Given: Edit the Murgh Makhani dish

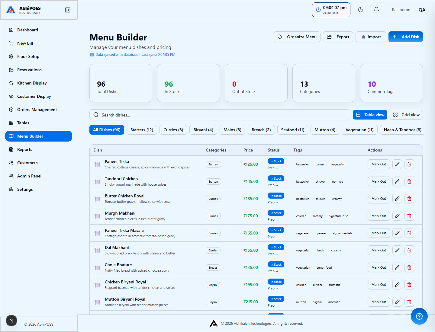Looking at the screenshot, I should [x=397, y=216].
